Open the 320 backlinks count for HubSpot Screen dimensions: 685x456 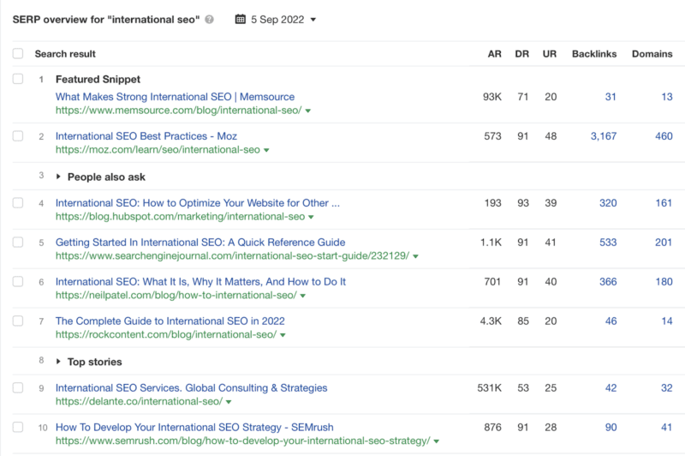[x=608, y=203]
